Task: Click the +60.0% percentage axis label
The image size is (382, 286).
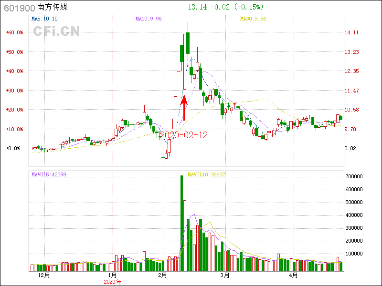Action: (x=14, y=32)
